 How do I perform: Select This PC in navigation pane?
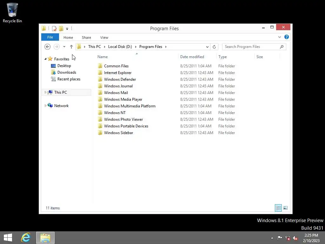[x=61, y=92]
